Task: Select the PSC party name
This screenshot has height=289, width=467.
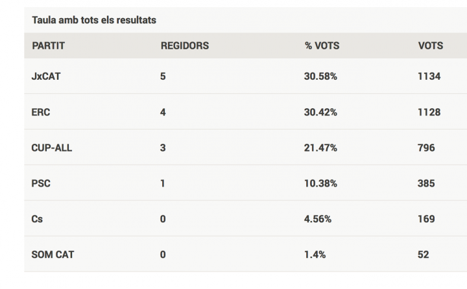Action: point(41,183)
